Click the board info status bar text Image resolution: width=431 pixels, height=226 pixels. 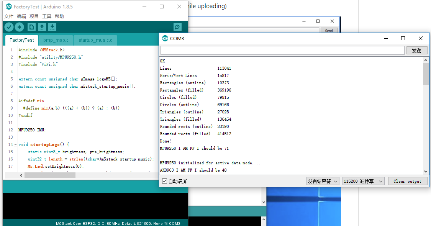pyautogui.click(x=118, y=224)
